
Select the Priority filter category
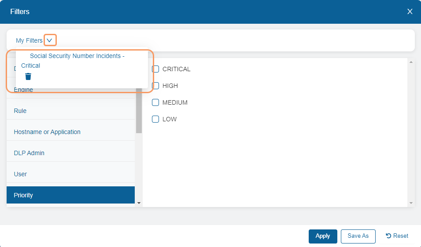click(x=23, y=195)
